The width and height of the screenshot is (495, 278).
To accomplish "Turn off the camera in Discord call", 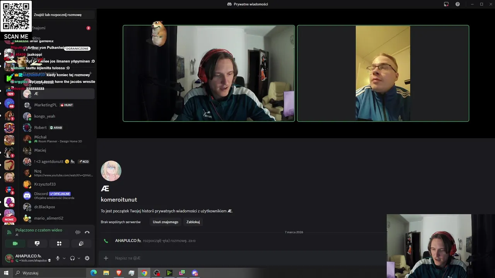I will (15, 244).
